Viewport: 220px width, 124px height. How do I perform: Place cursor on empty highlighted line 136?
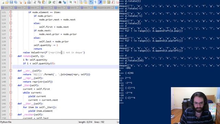coord(66,67)
